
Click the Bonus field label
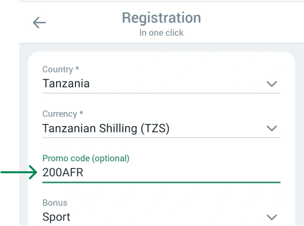coord(55,203)
